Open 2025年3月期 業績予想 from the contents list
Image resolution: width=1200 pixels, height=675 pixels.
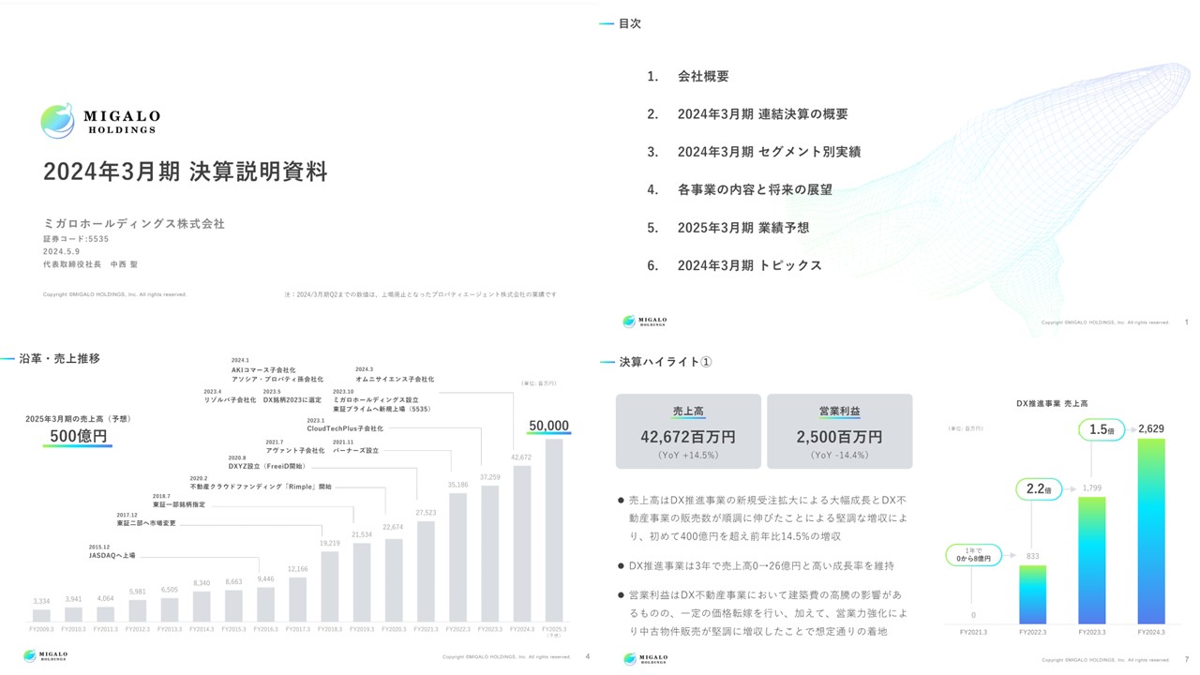tap(745, 228)
